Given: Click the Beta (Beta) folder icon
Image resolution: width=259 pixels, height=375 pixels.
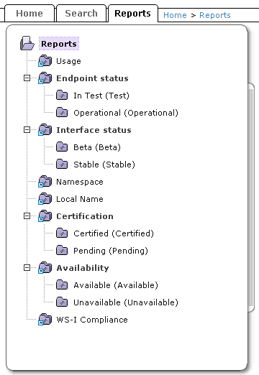Looking at the screenshot, I should pos(62,147).
